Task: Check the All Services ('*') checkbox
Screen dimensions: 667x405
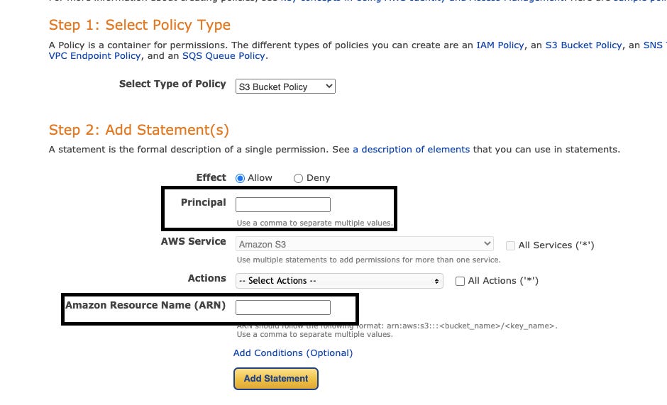Action: [x=510, y=245]
